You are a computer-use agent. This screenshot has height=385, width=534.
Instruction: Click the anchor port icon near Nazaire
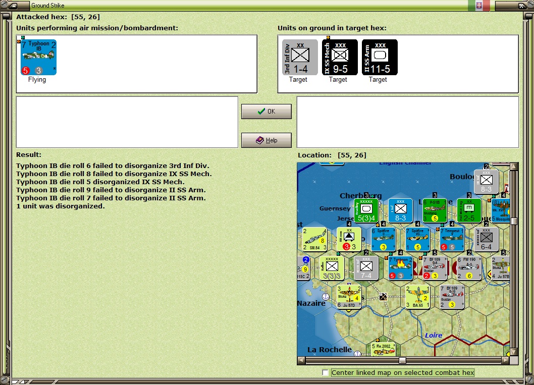tap(326, 297)
